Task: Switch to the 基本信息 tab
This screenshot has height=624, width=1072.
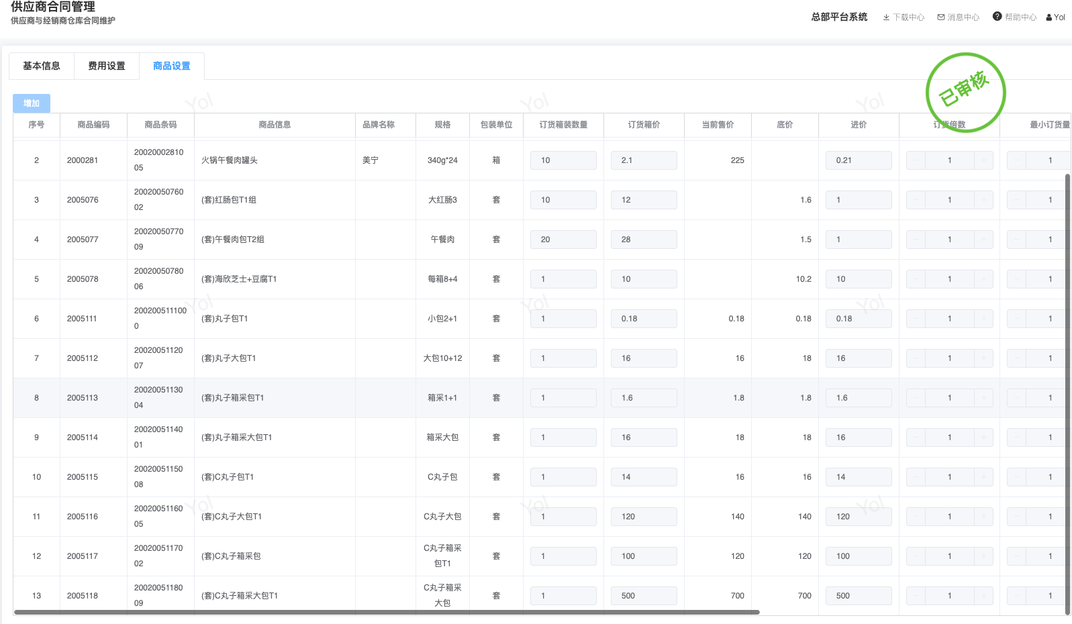Action: click(42, 66)
